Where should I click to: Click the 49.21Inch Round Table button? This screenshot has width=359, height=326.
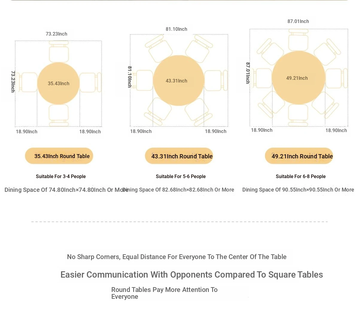tap(299, 156)
